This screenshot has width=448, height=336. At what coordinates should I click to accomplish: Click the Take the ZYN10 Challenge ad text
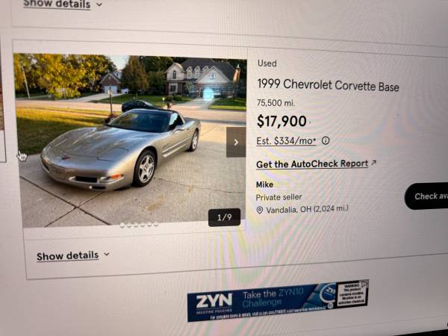(x=273, y=298)
